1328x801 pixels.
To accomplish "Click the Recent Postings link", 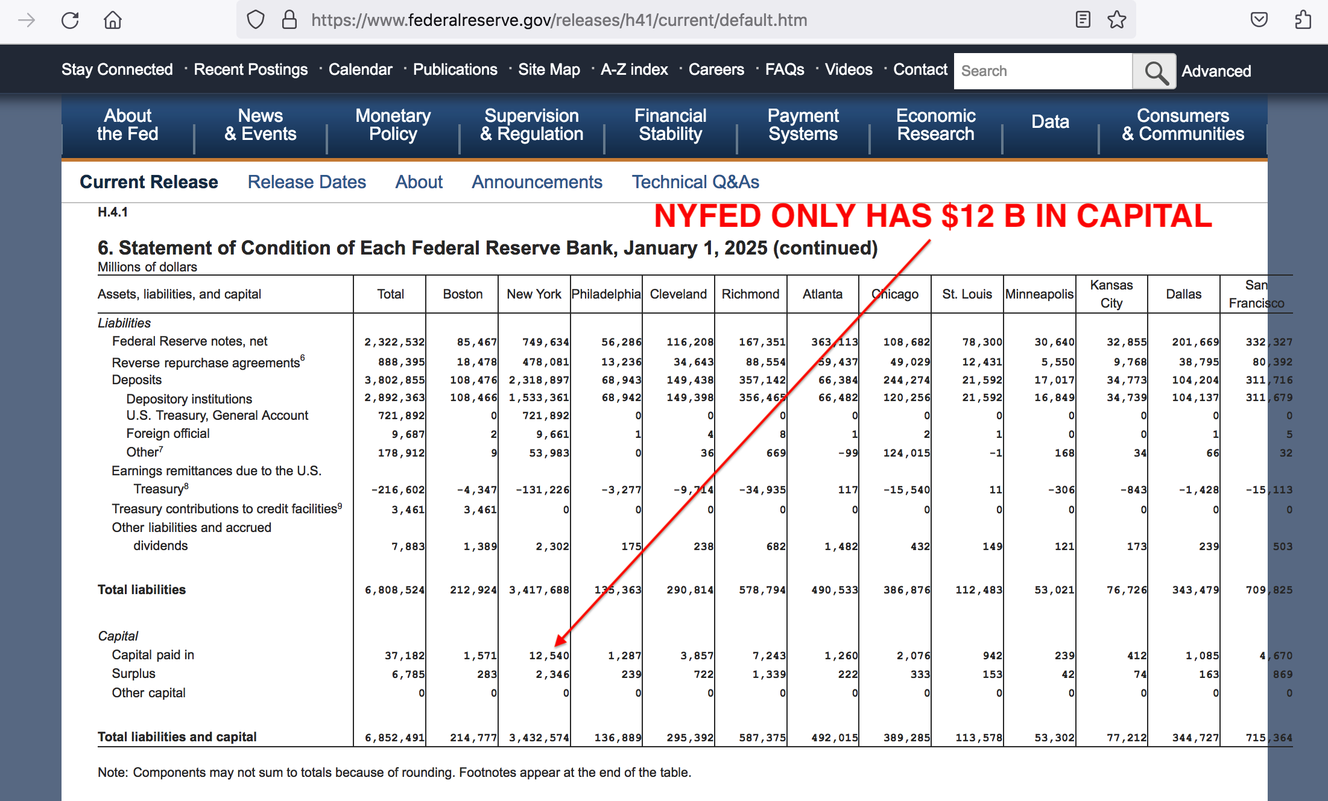I will click(250, 69).
